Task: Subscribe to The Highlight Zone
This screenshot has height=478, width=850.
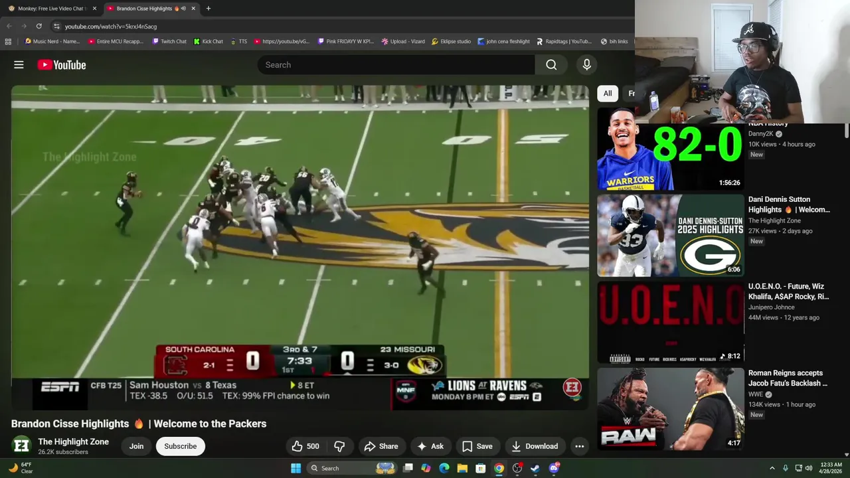Action: 180,446
